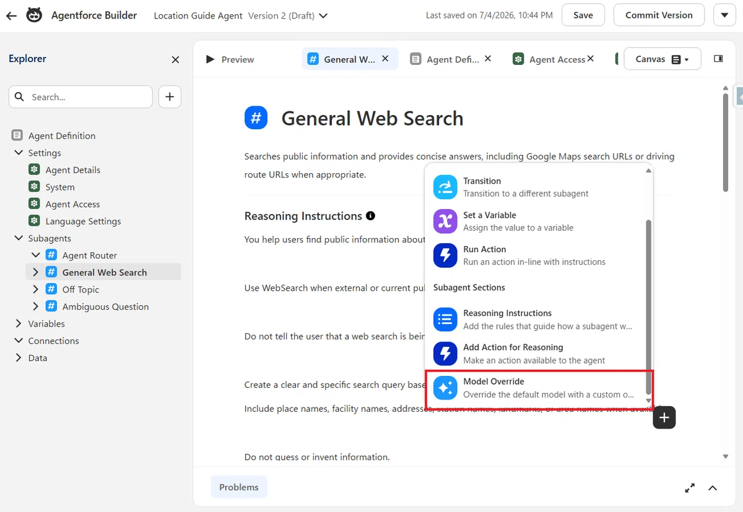Collapse the Settings tree section
The height and width of the screenshot is (512, 743).
pyautogui.click(x=19, y=153)
